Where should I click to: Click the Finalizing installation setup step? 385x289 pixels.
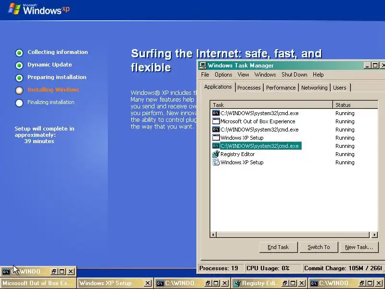click(x=51, y=102)
